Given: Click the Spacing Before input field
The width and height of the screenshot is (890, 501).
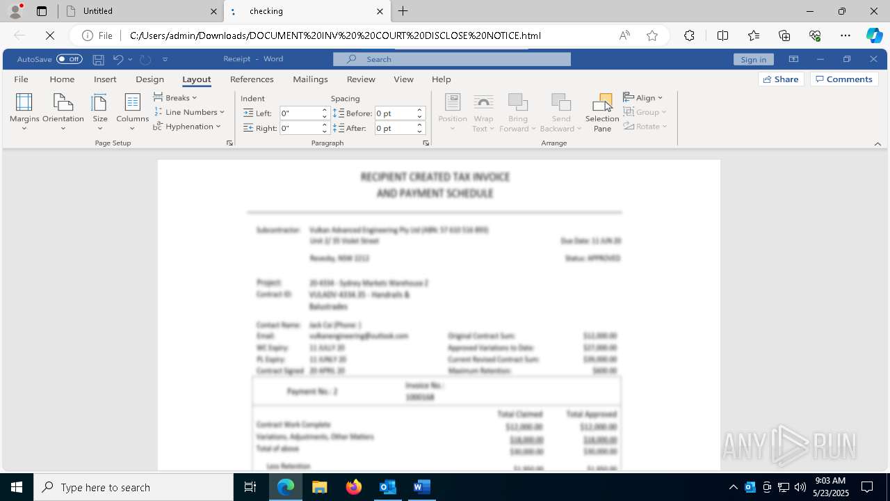Looking at the screenshot, I should [395, 113].
